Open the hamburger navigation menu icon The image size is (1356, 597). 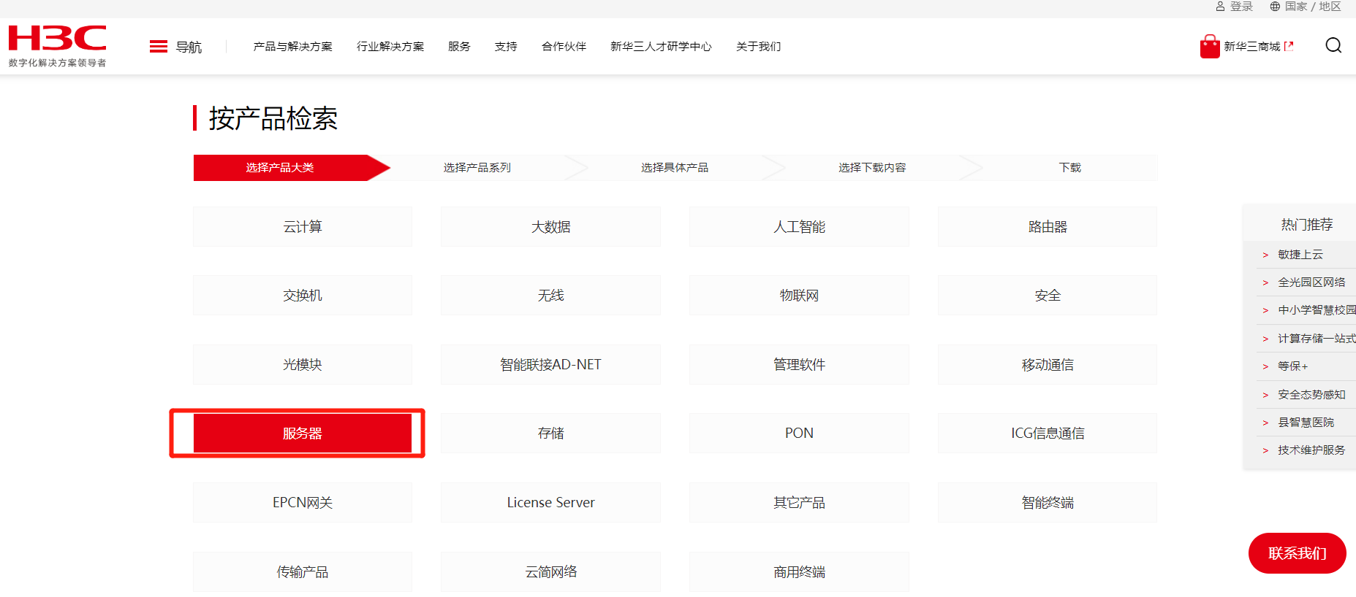pyautogui.click(x=159, y=47)
